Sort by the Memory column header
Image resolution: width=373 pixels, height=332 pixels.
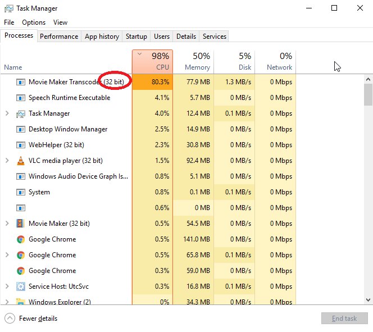tap(193, 62)
